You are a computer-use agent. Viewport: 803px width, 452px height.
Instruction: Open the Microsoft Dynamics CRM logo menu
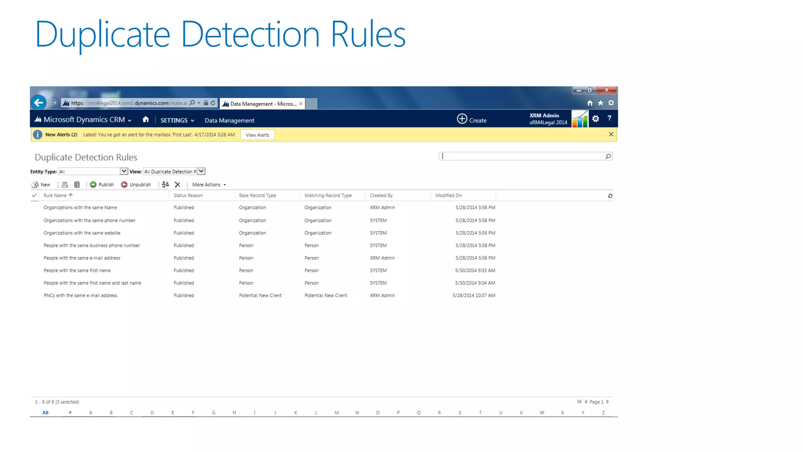pos(83,120)
